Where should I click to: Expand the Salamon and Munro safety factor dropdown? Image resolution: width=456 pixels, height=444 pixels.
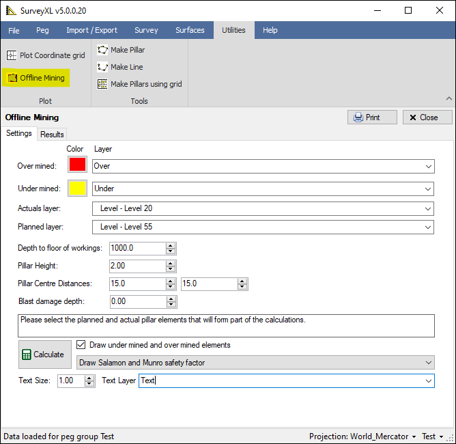428,363
